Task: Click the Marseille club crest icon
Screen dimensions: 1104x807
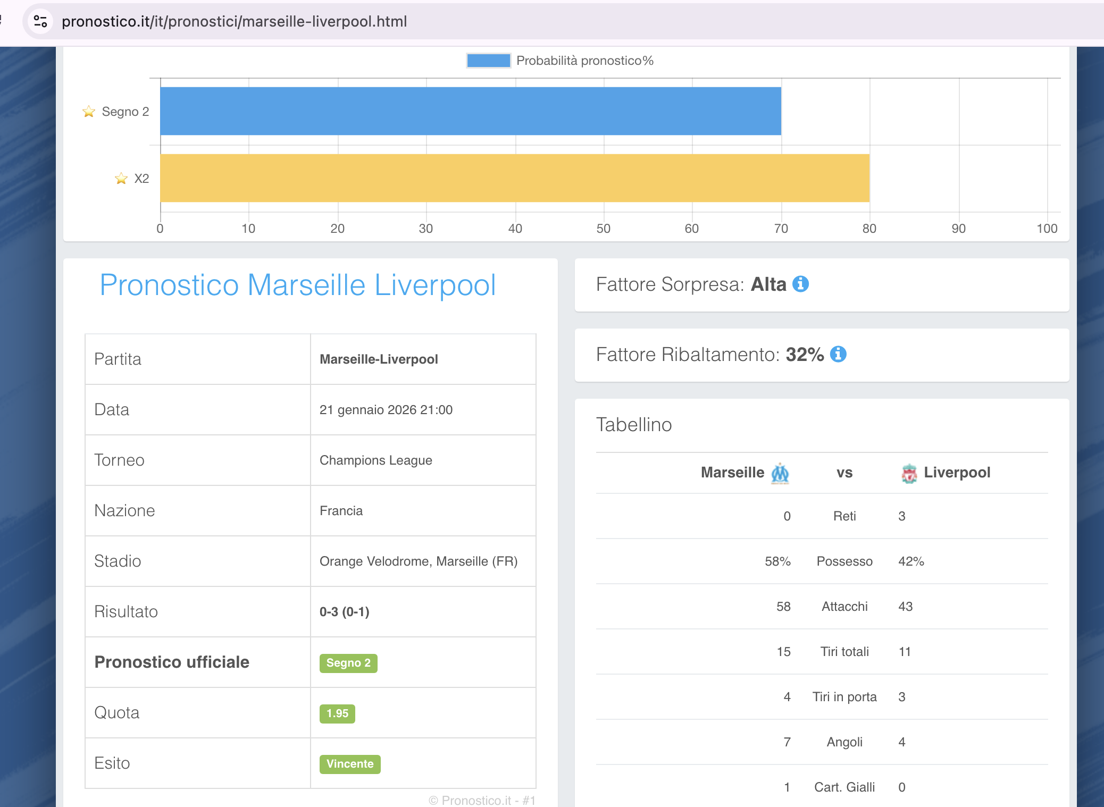Action: pyautogui.click(x=780, y=473)
